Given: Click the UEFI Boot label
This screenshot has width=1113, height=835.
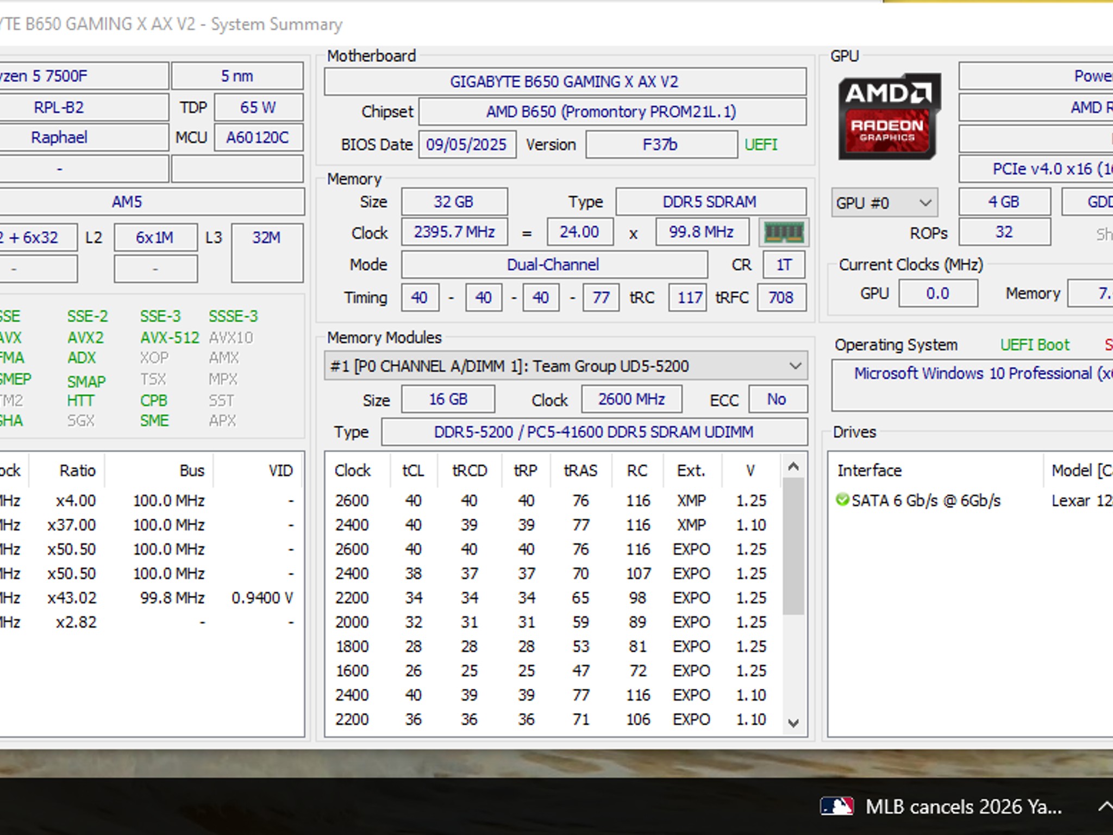Looking at the screenshot, I should pos(1035,345).
